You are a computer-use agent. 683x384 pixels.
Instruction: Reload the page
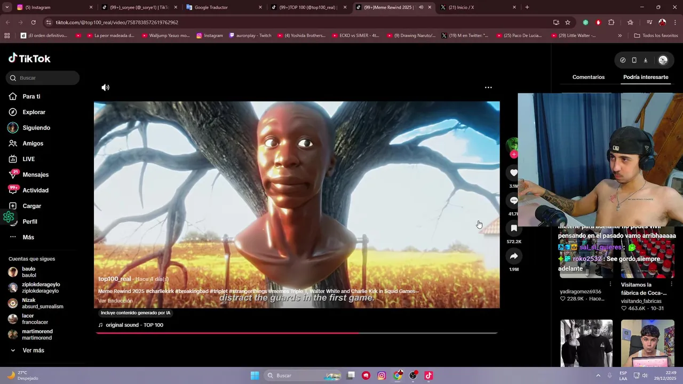pos(33,22)
